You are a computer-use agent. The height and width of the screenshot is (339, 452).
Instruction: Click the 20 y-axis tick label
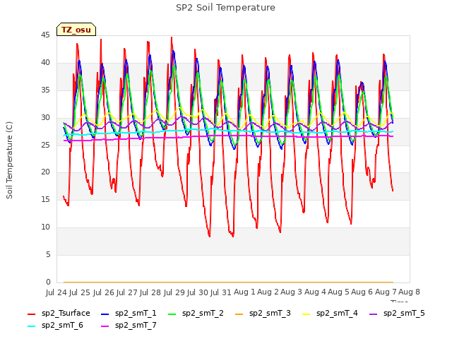(45, 172)
